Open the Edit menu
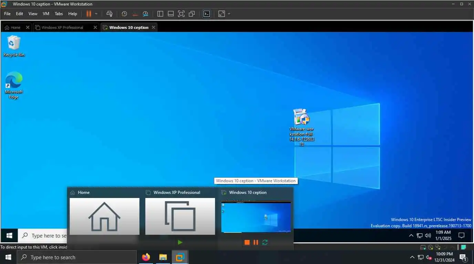The height and width of the screenshot is (264, 474). point(19,14)
